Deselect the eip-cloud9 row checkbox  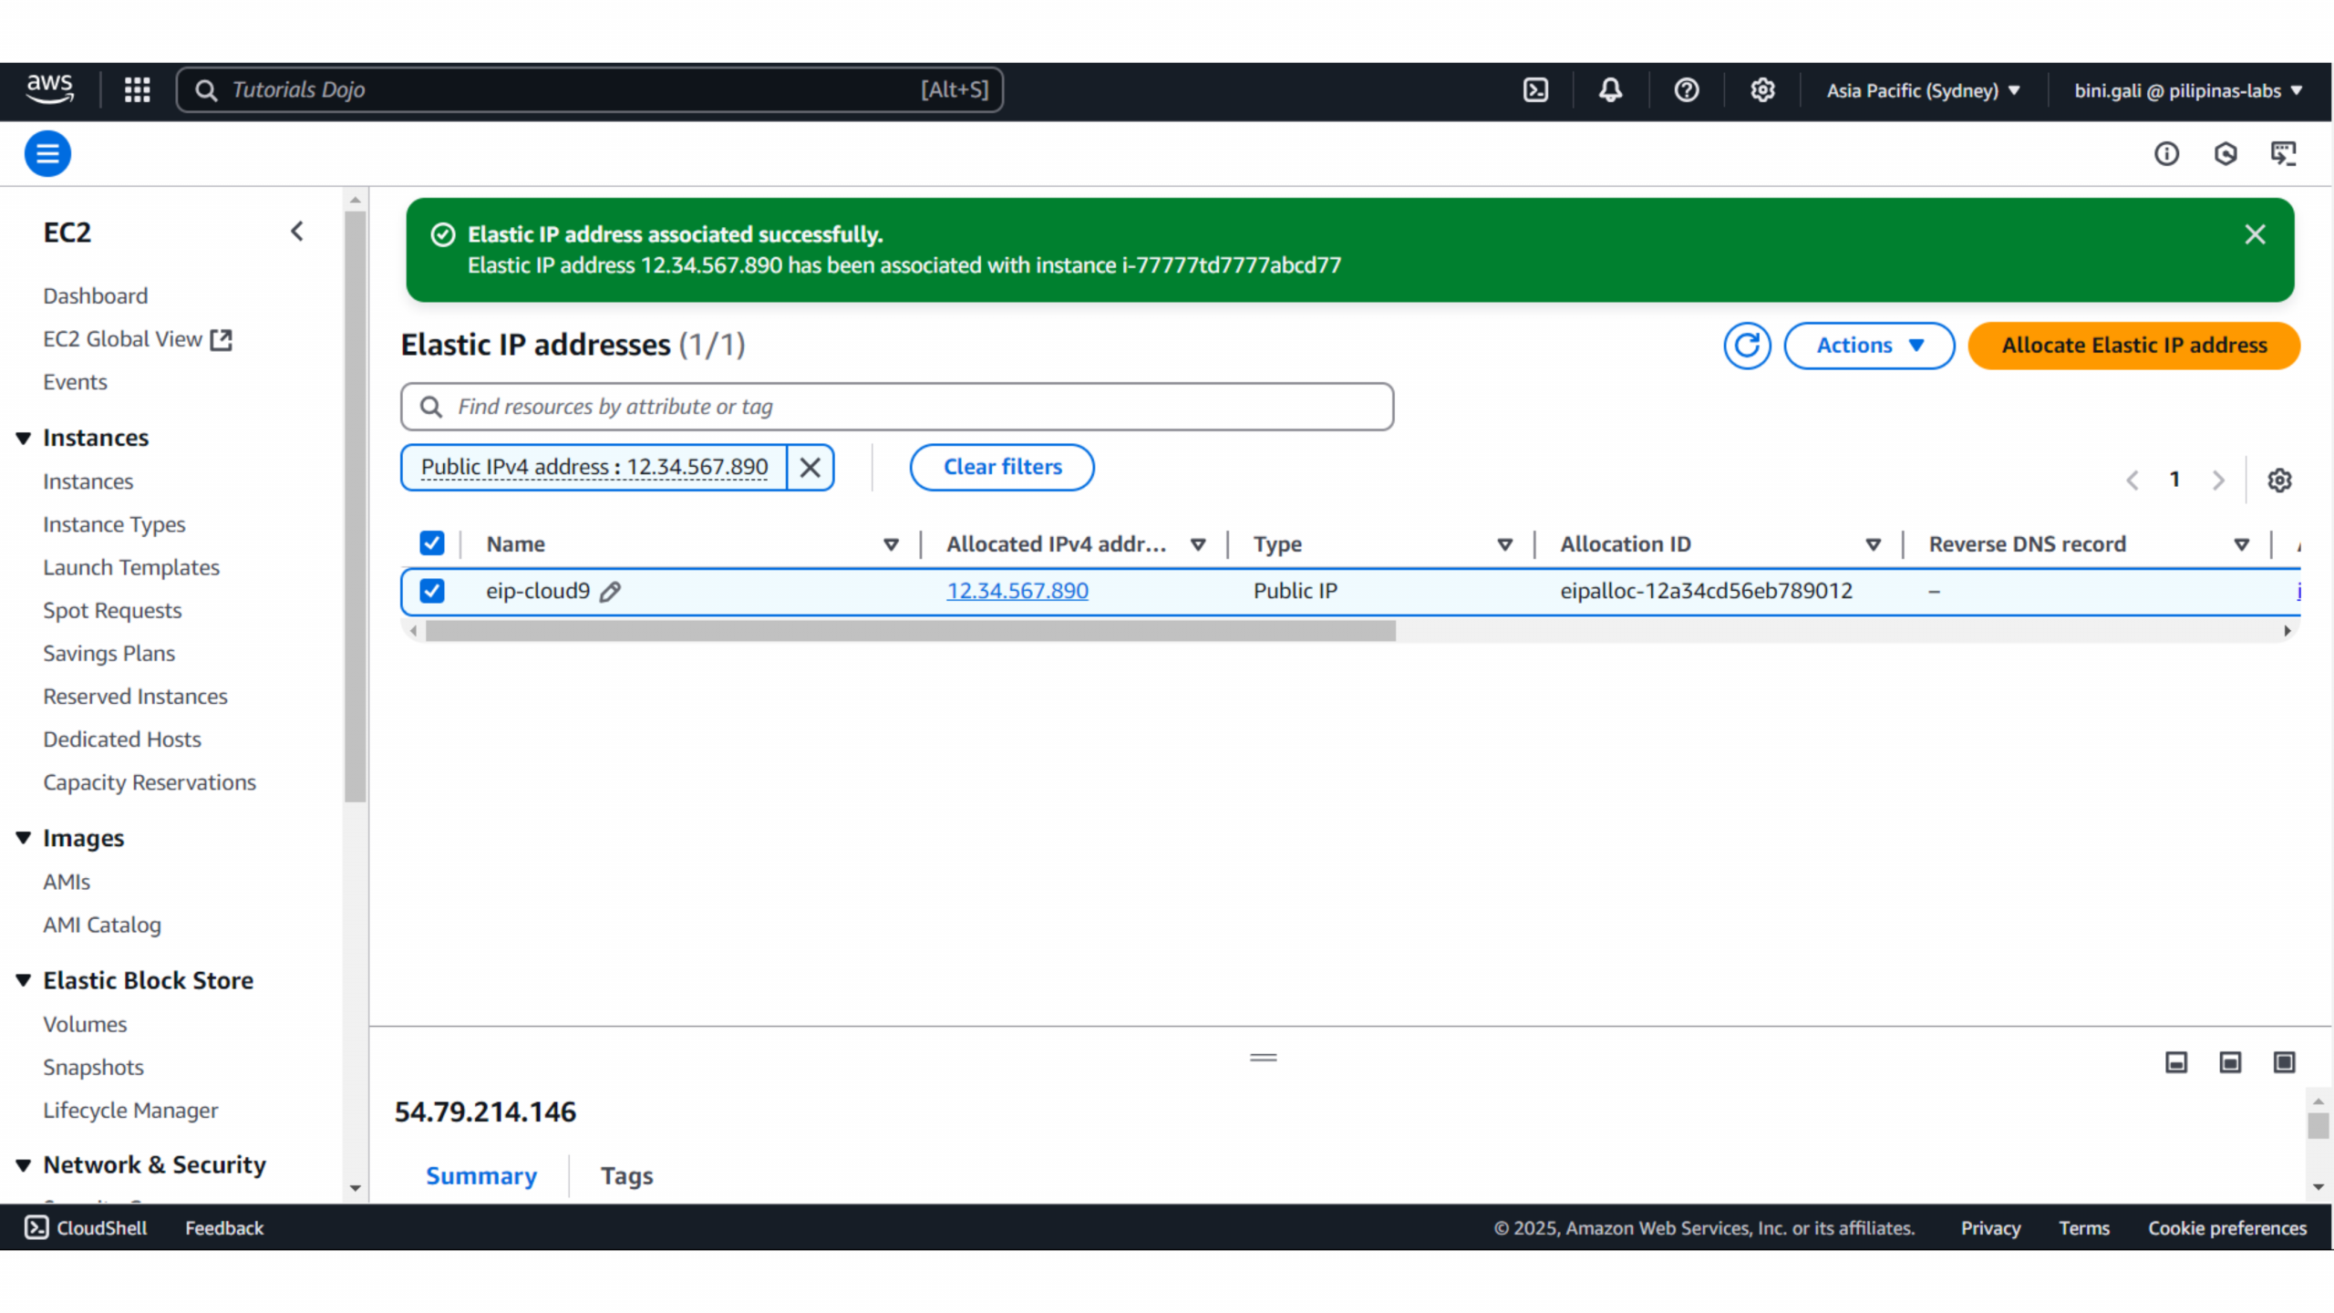[x=432, y=591]
